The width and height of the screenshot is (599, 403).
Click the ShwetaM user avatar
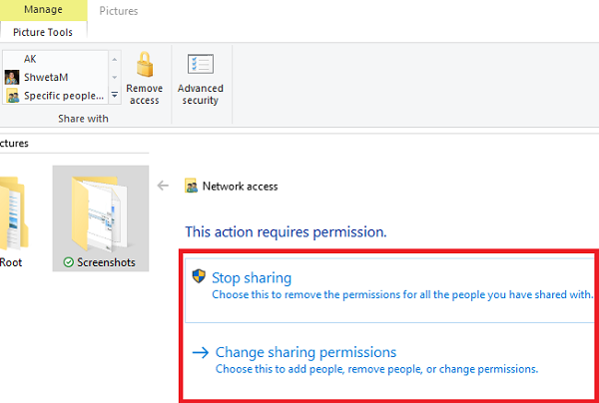coord(13,77)
